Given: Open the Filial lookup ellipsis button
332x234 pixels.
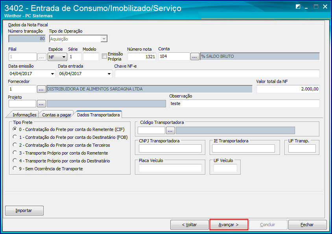Looking at the screenshot, I should [42, 57].
